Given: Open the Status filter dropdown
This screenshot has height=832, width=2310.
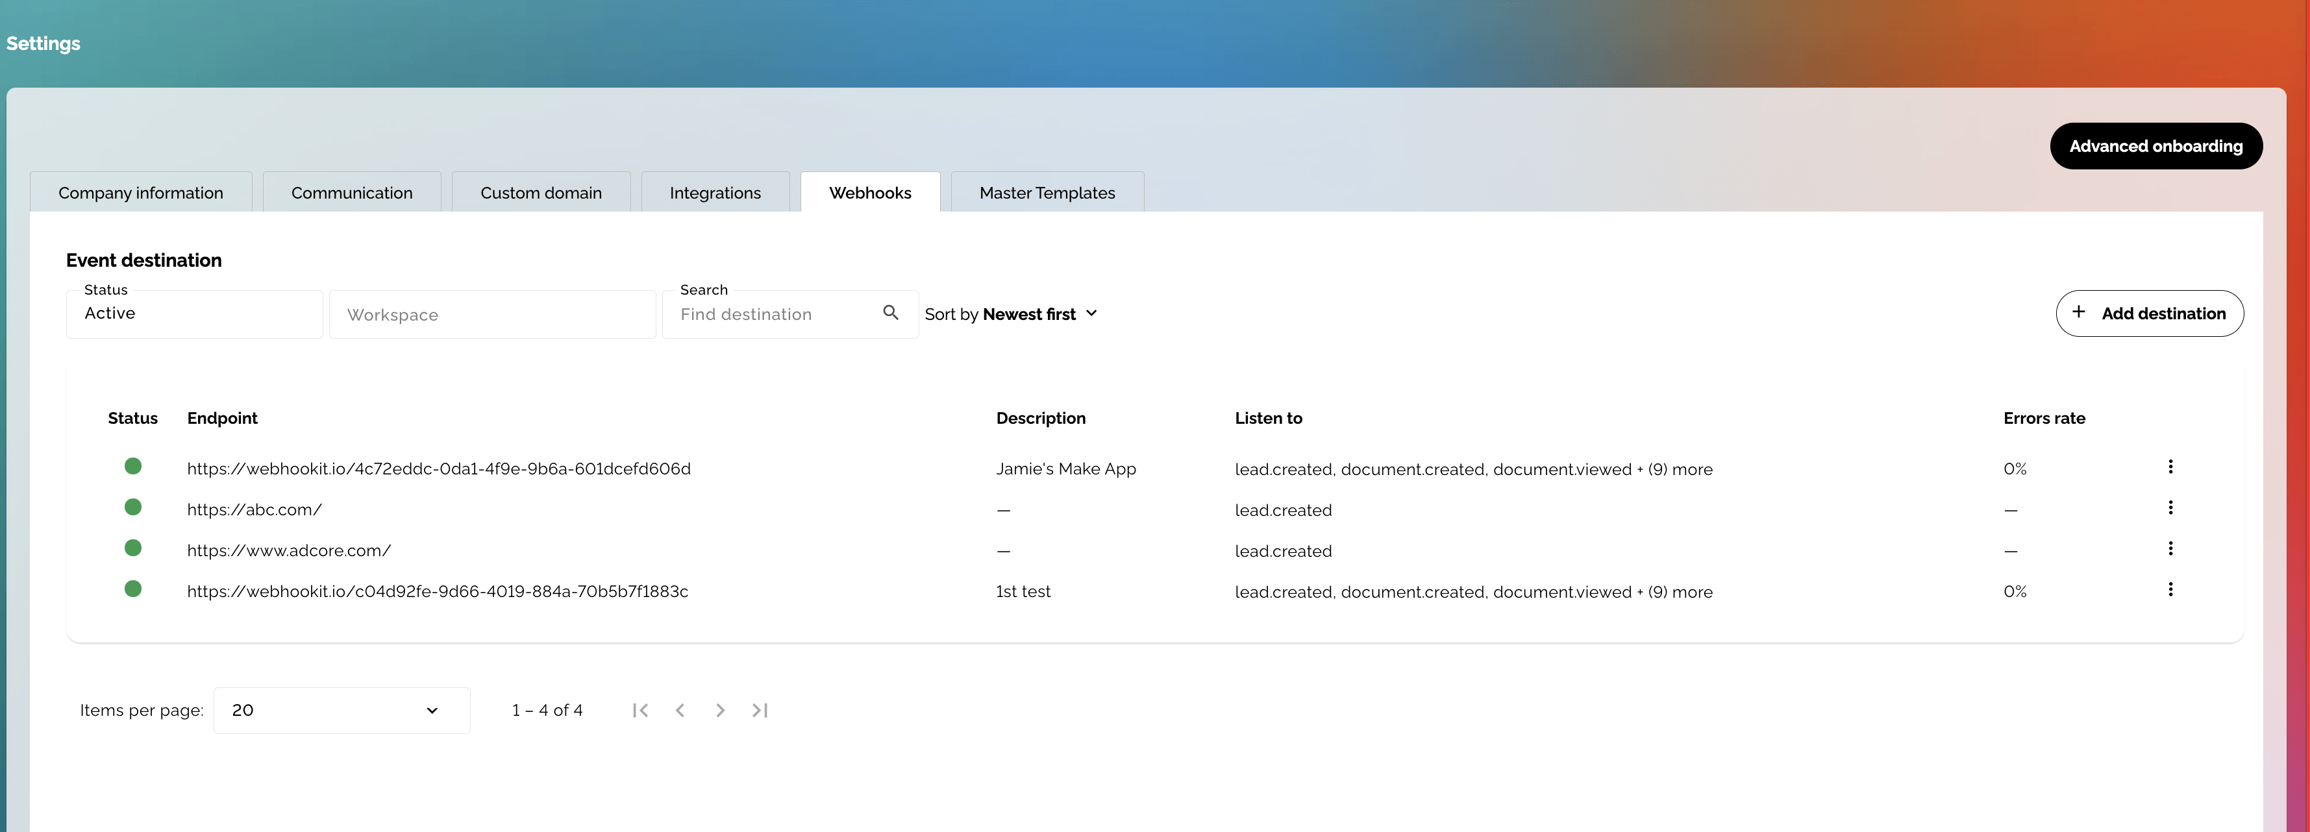Looking at the screenshot, I should pyautogui.click(x=193, y=314).
